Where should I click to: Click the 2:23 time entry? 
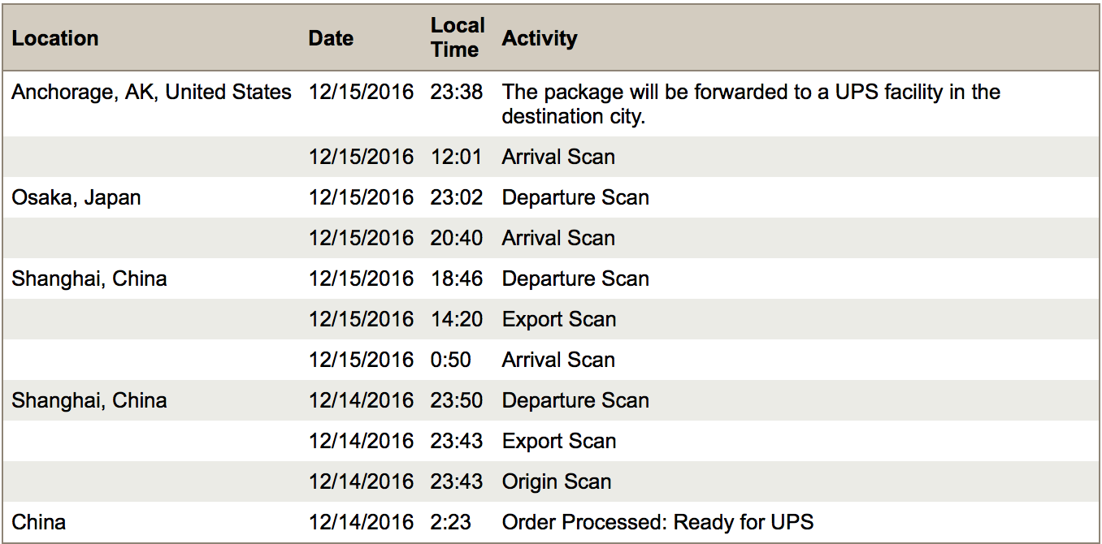pyautogui.click(x=451, y=522)
